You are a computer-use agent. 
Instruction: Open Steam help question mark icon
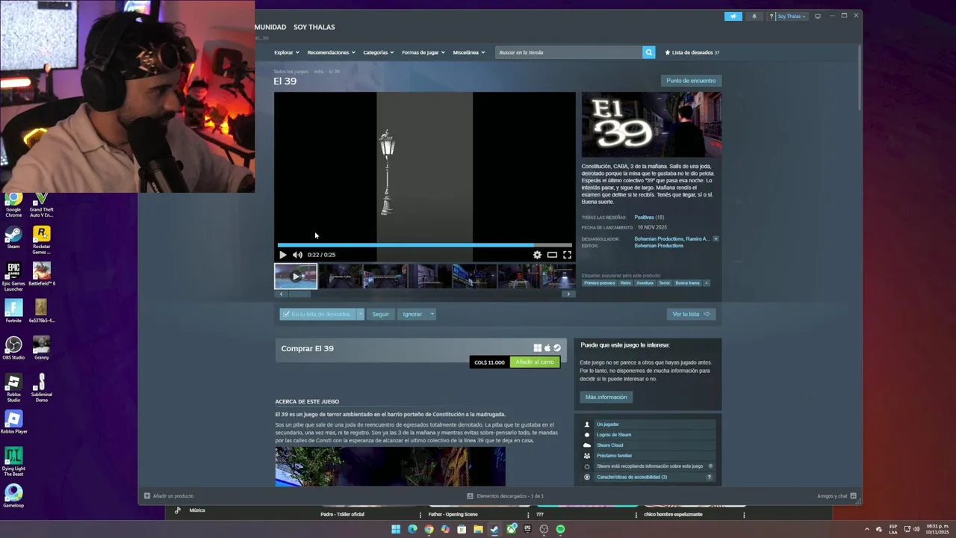pyautogui.click(x=772, y=16)
